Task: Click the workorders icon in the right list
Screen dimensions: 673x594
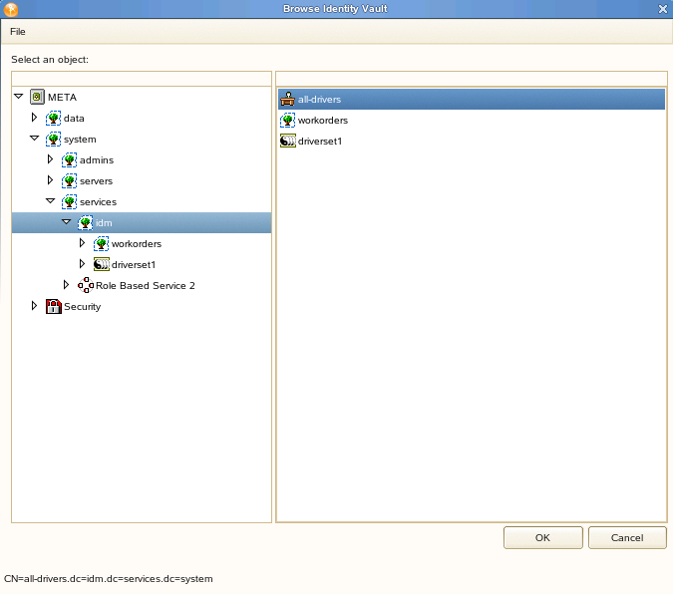Action: tap(287, 121)
